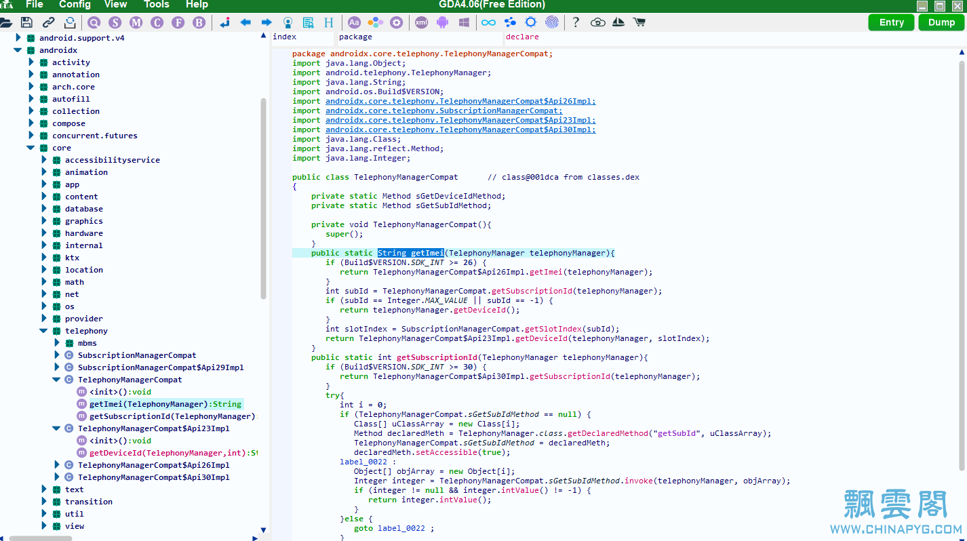967x541 pixels.
Task: Collapse the core package node
Action: click(31, 148)
